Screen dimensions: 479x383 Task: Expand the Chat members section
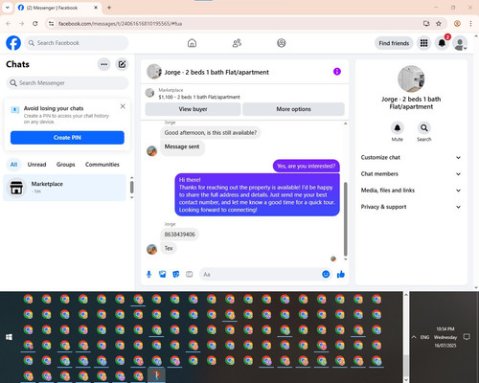tap(411, 174)
